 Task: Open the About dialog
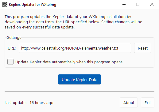(x=129, y=103)
